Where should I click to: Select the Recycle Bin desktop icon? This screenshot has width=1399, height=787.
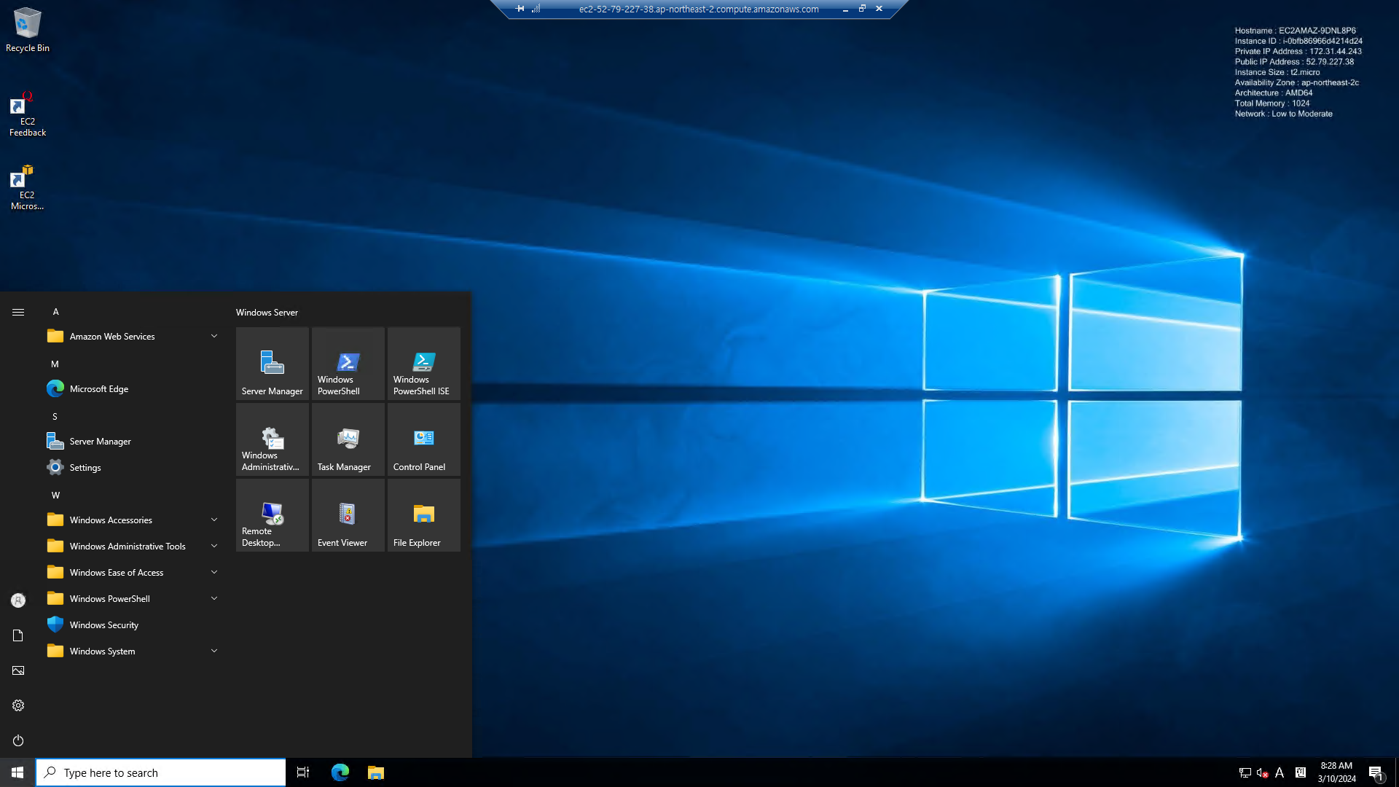(28, 30)
